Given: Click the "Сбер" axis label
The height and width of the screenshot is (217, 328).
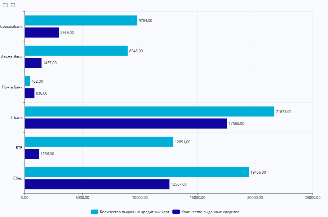Looking at the screenshot, I should point(18,178).
